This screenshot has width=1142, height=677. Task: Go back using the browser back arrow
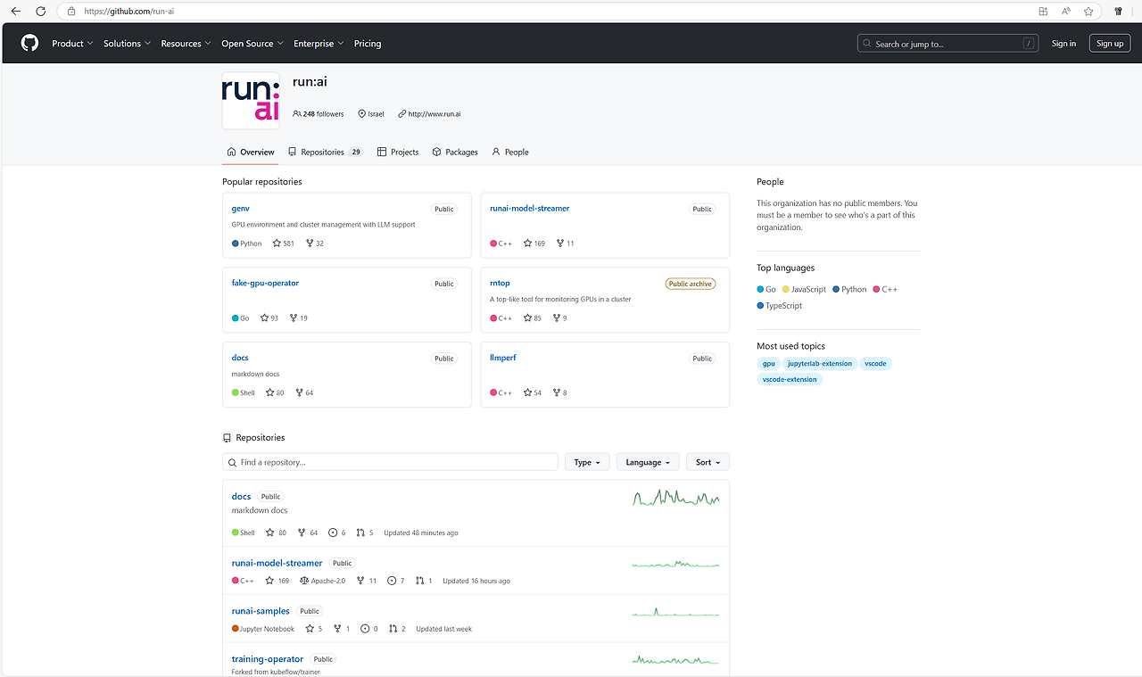[x=15, y=12]
